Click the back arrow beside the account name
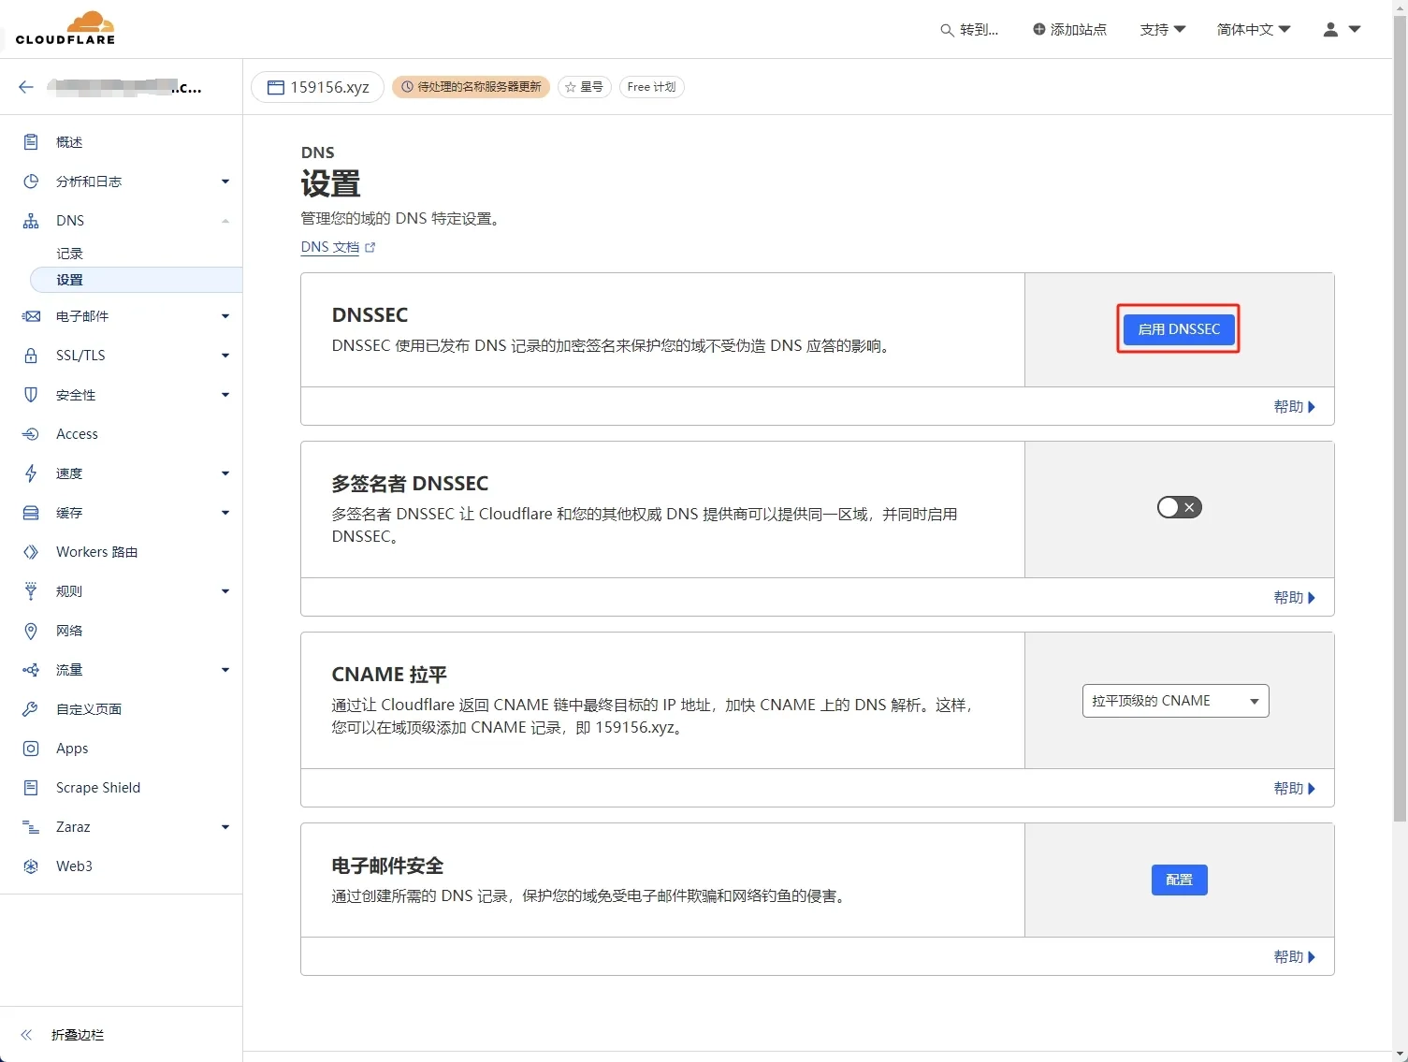The image size is (1408, 1062). (26, 87)
